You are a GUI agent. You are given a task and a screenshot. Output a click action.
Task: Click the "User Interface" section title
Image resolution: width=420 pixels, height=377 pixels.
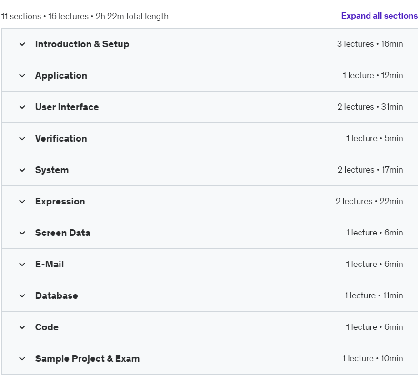coord(67,107)
